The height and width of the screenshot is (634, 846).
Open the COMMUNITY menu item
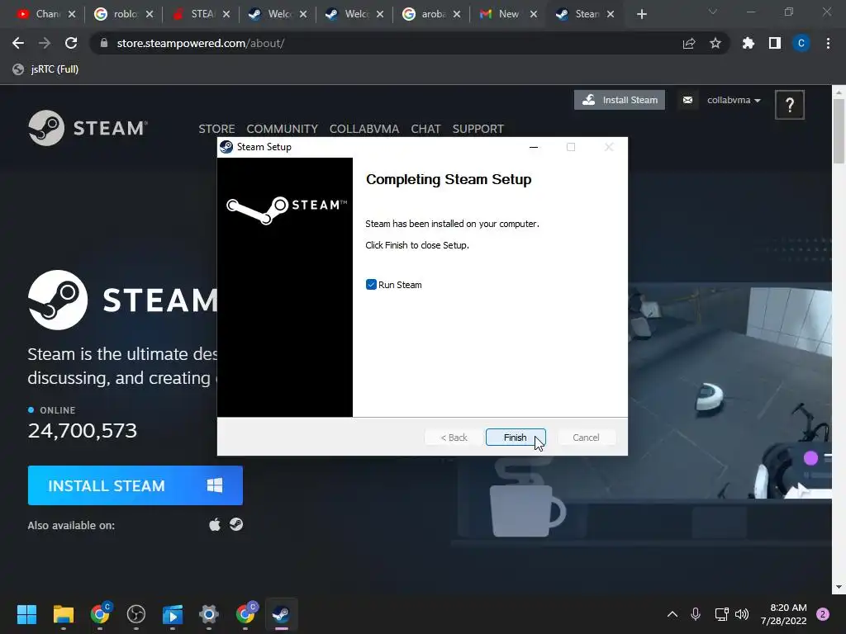coord(283,129)
